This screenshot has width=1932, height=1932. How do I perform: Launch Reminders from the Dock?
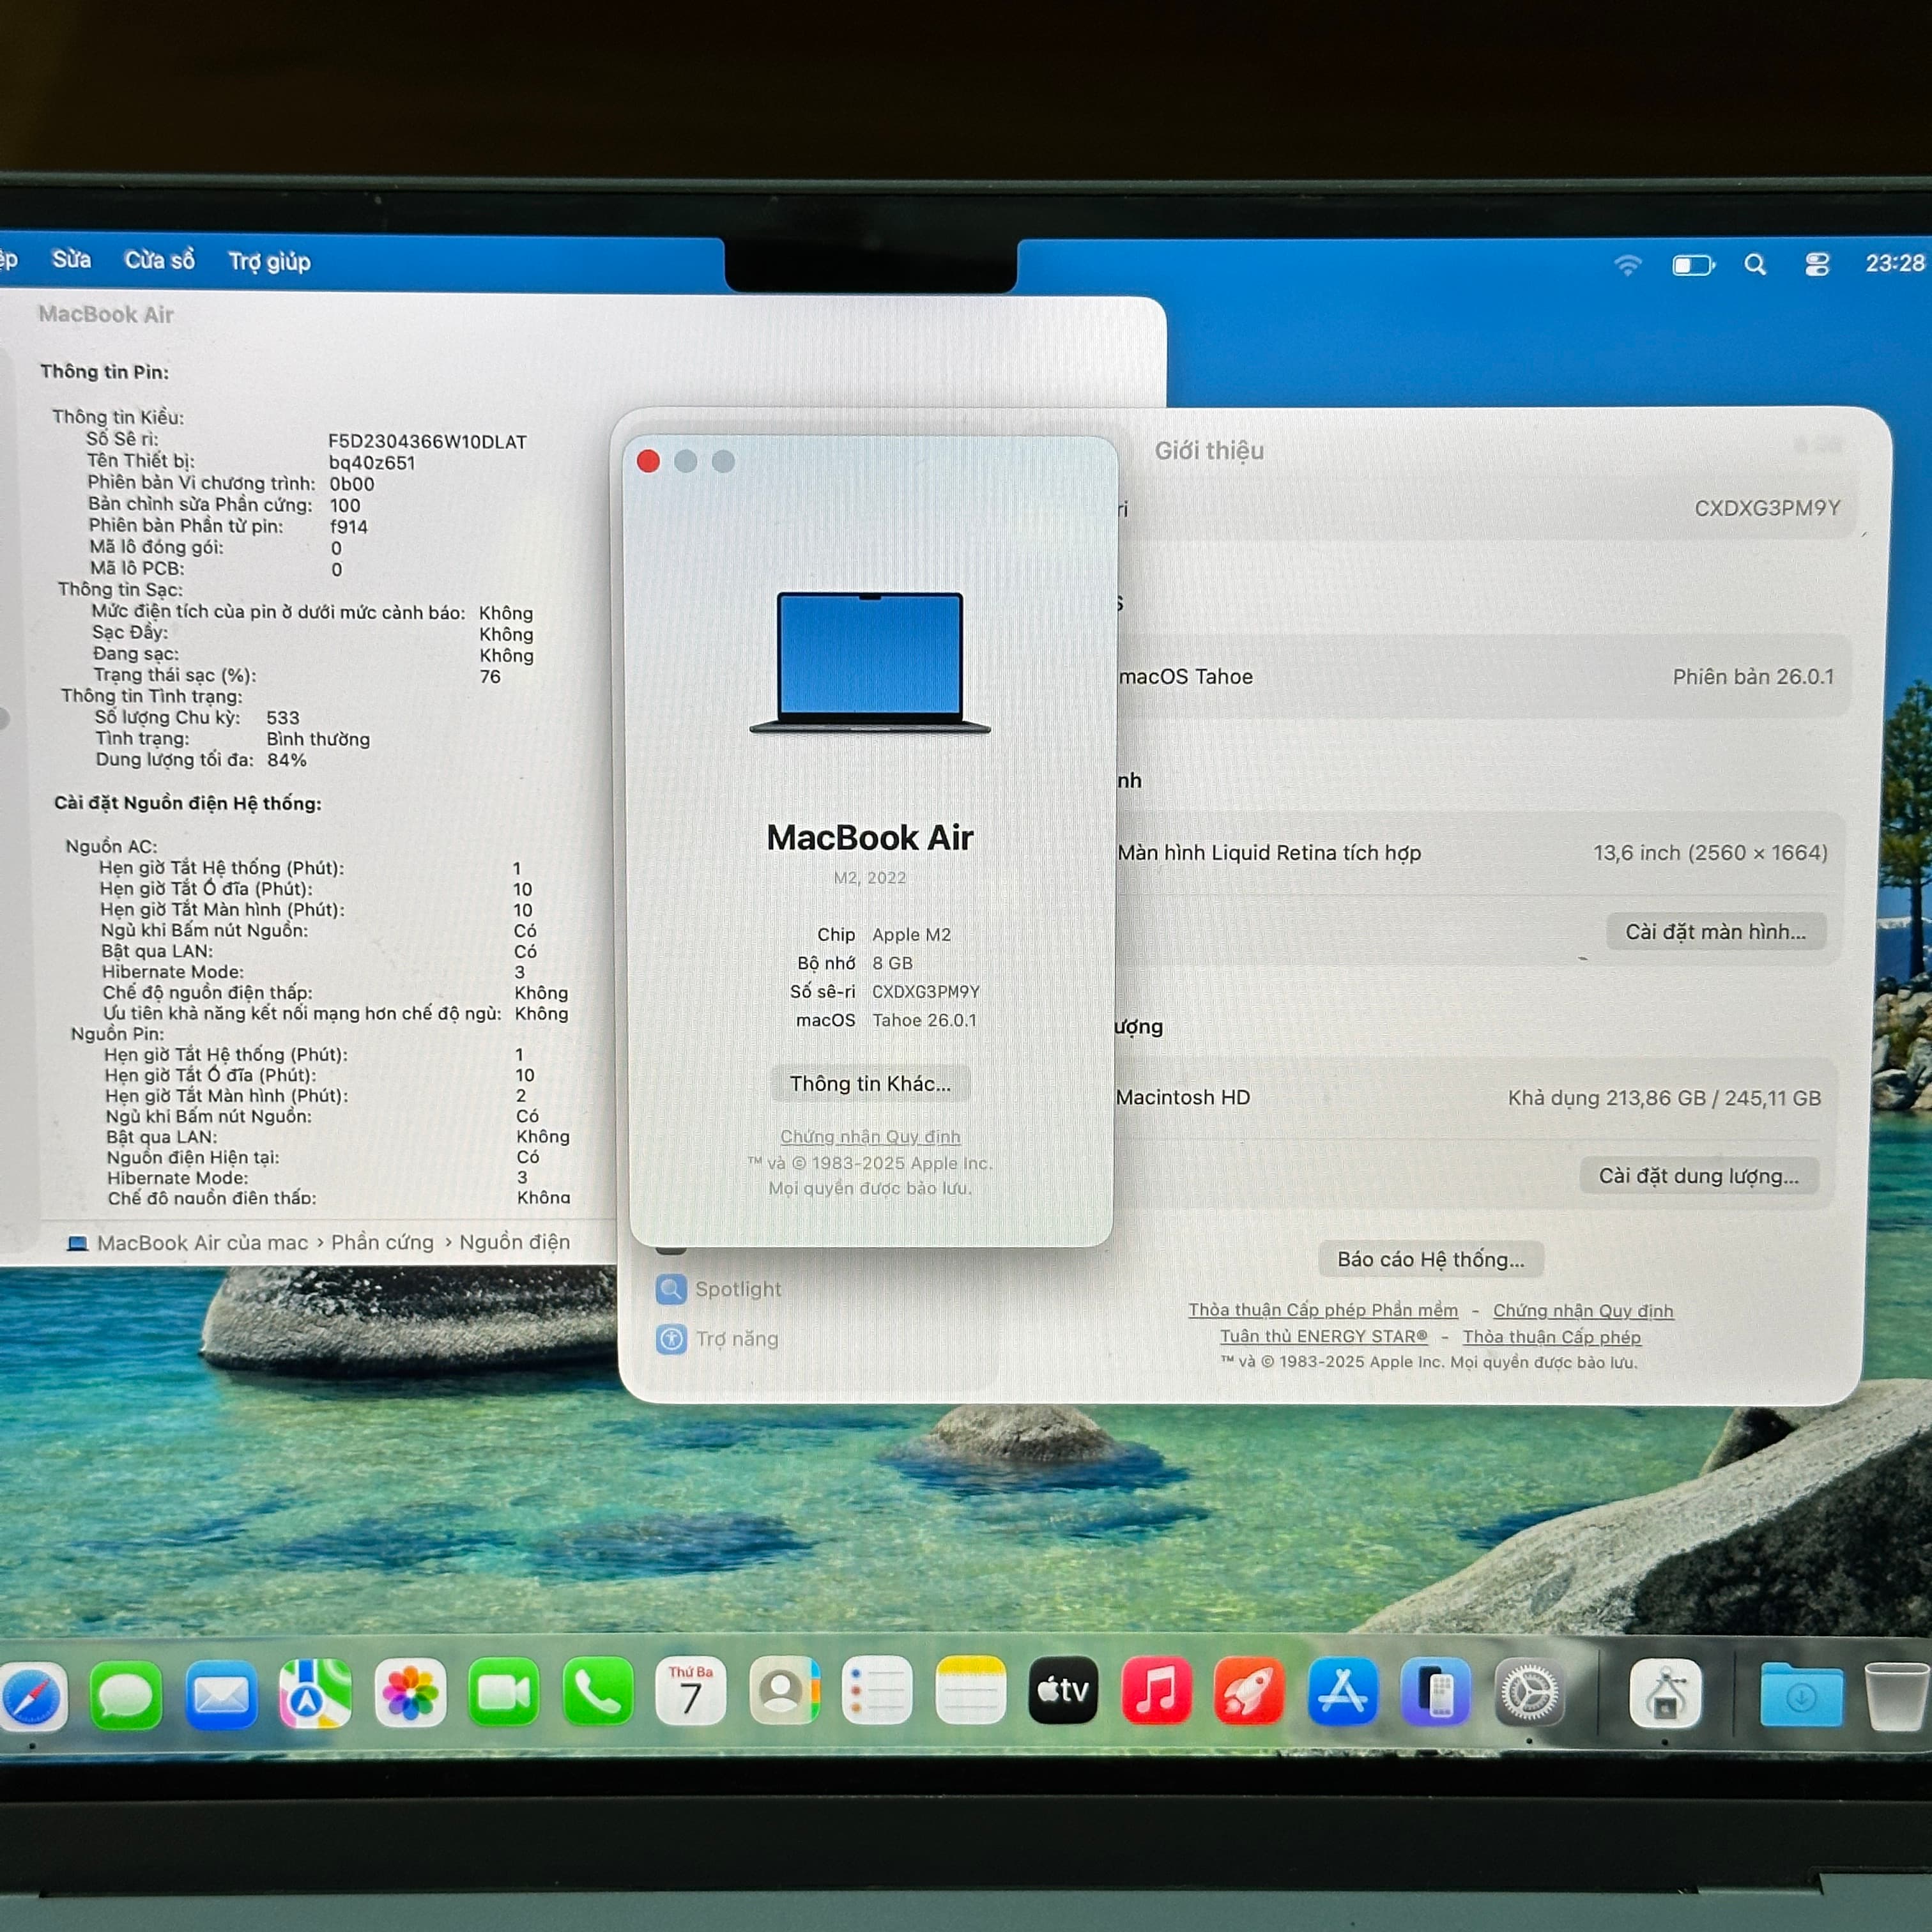(877, 1690)
